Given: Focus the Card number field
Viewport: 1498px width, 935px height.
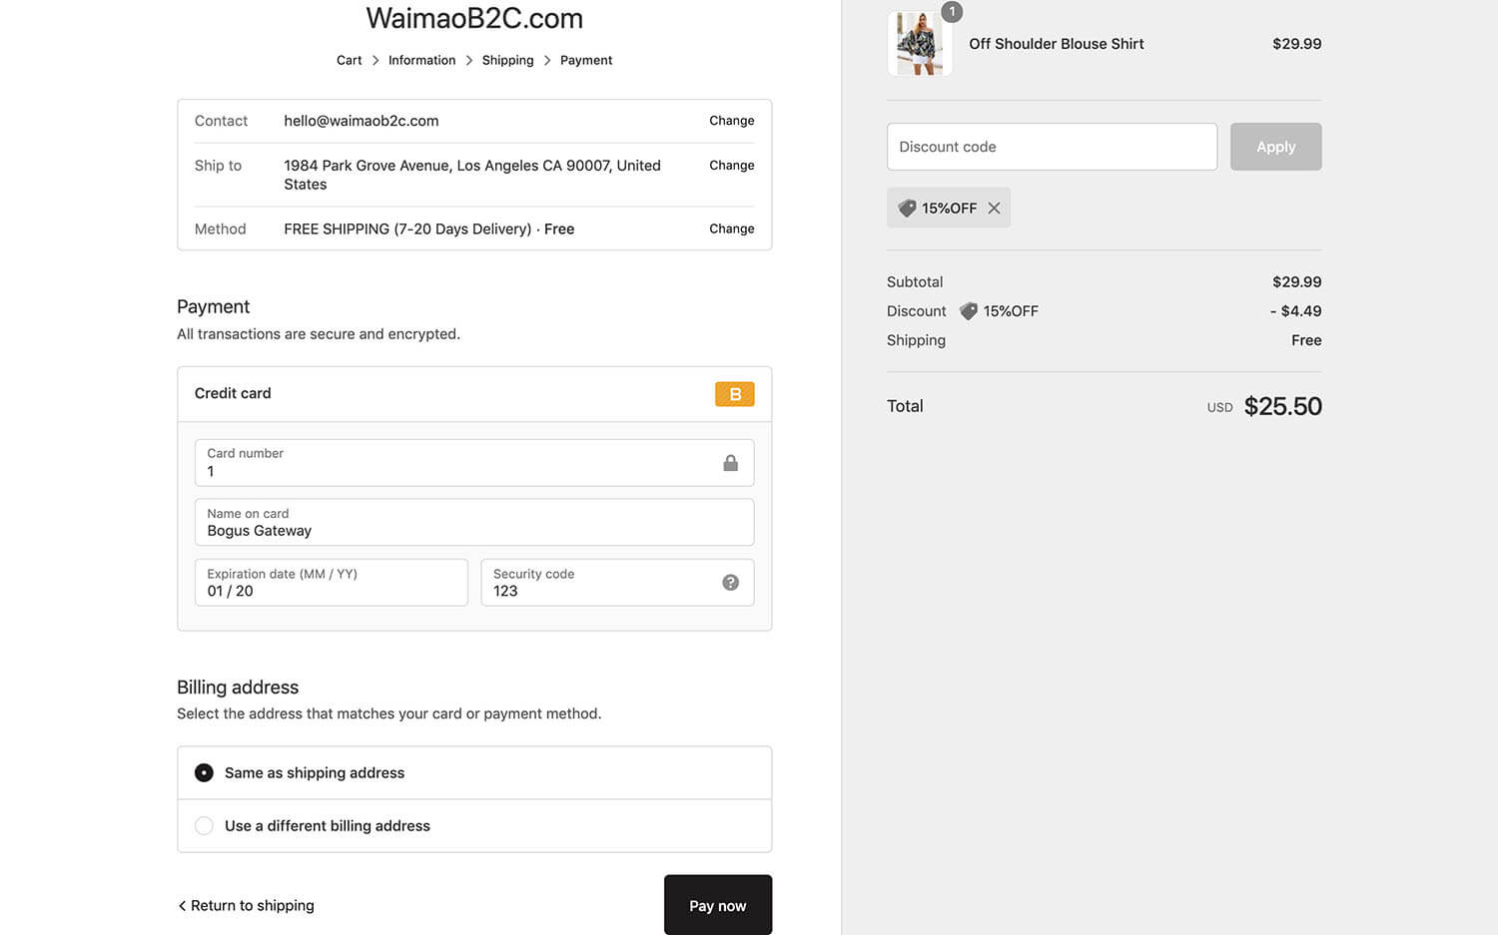Looking at the screenshot, I should [x=474, y=463].
